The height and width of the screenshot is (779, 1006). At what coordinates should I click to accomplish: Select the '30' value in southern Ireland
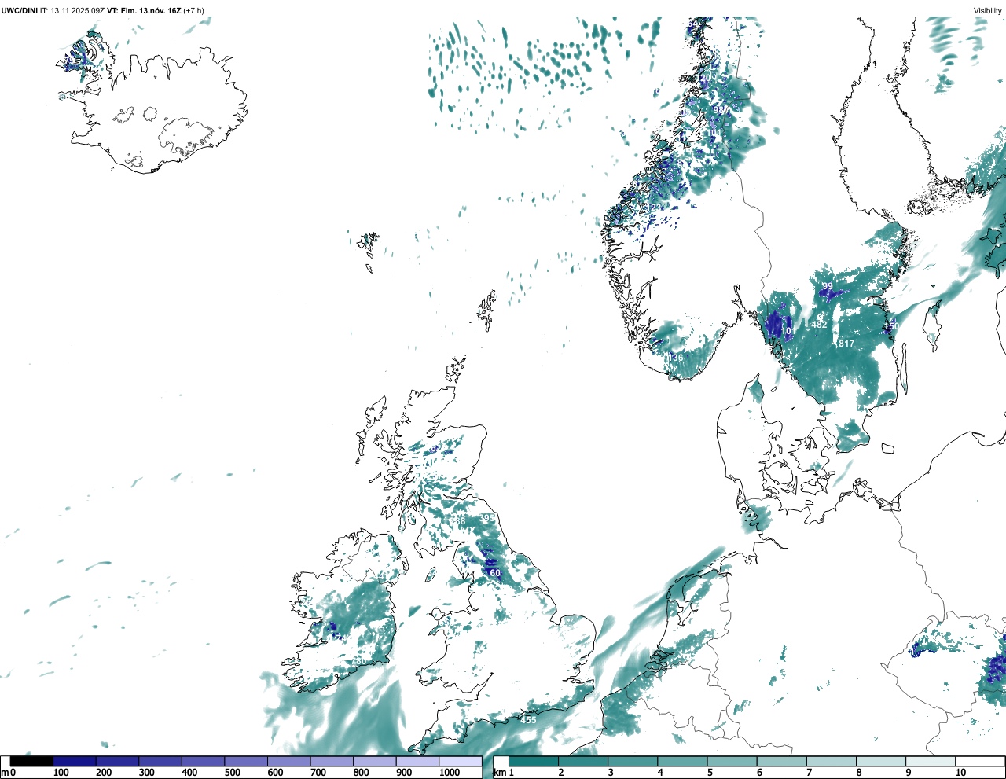pos(361,662)
